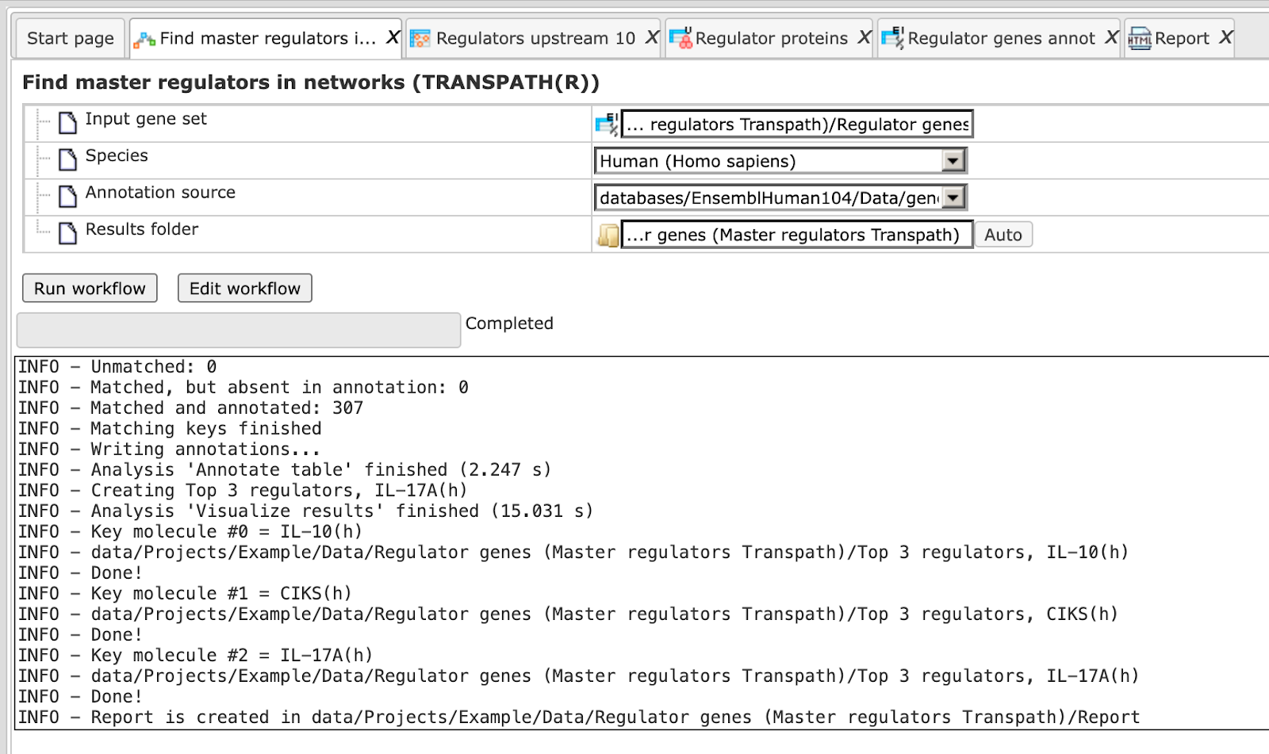Click the Input gene set path field
This screenshot has width=1269, height=754.
pos(796,124)
